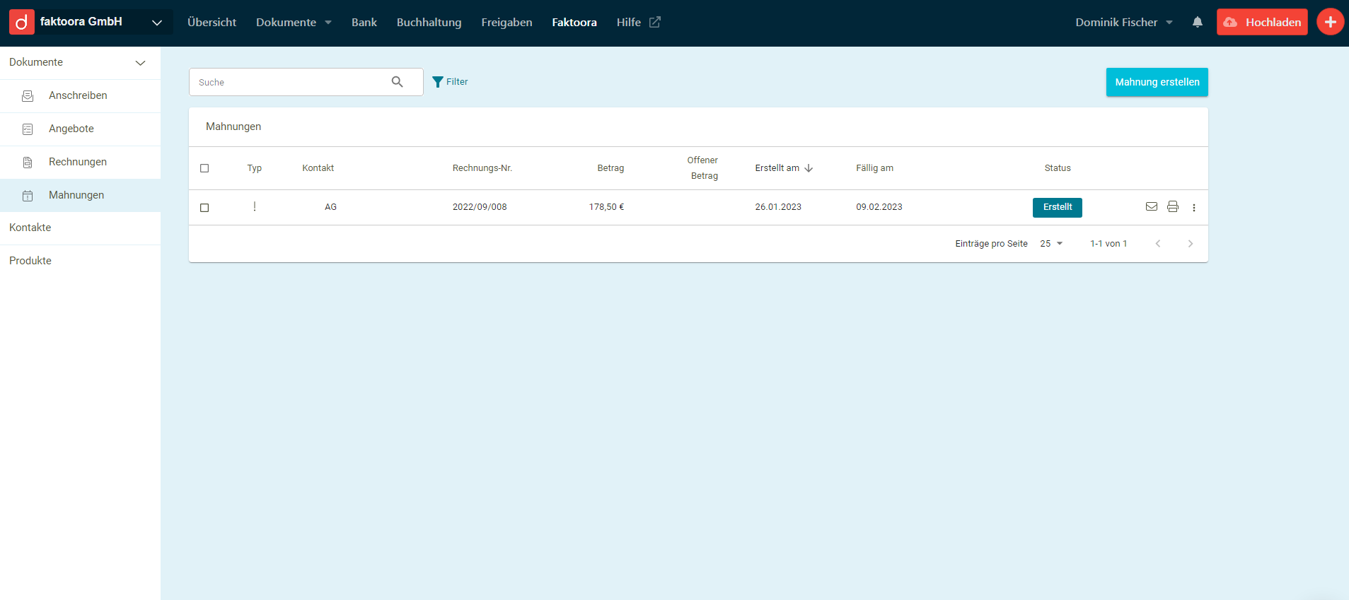The height and width of the screenshot is (600, 1349).
Task: Click the magnifier search icon
Action: (x=398, y=82)
